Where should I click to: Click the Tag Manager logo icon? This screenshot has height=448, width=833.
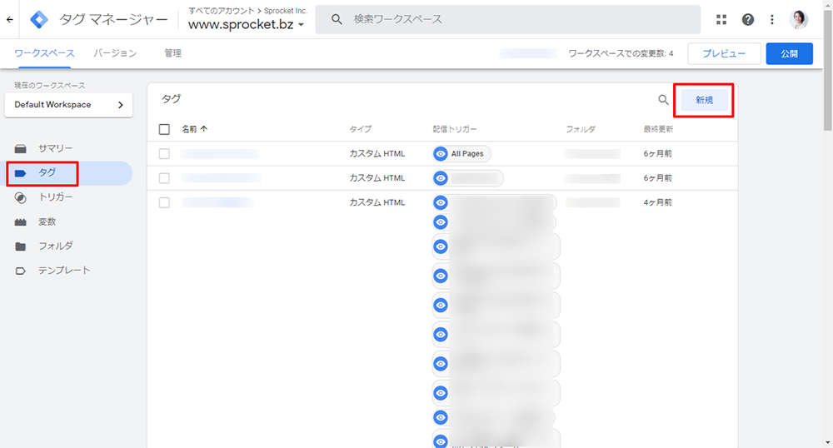click(38, 19)
